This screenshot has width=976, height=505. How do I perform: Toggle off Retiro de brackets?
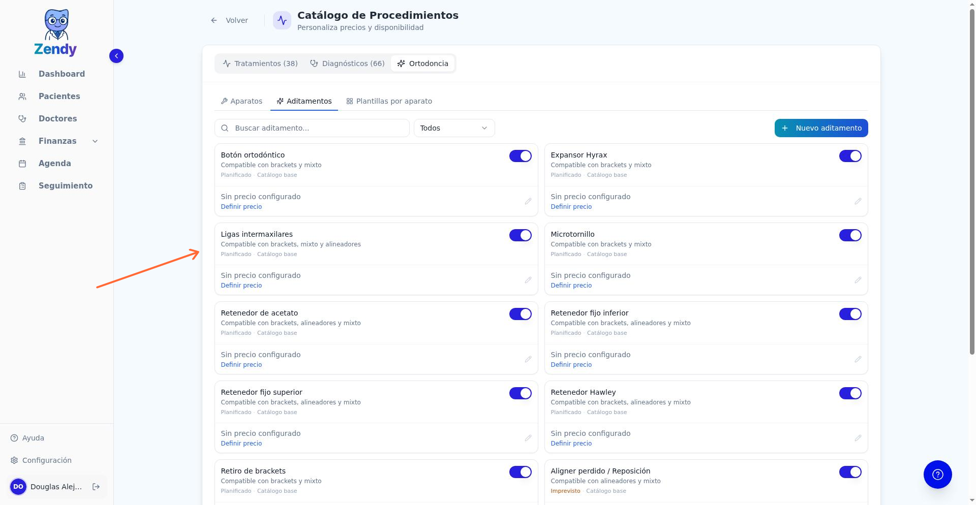click(x=521, y=472)
